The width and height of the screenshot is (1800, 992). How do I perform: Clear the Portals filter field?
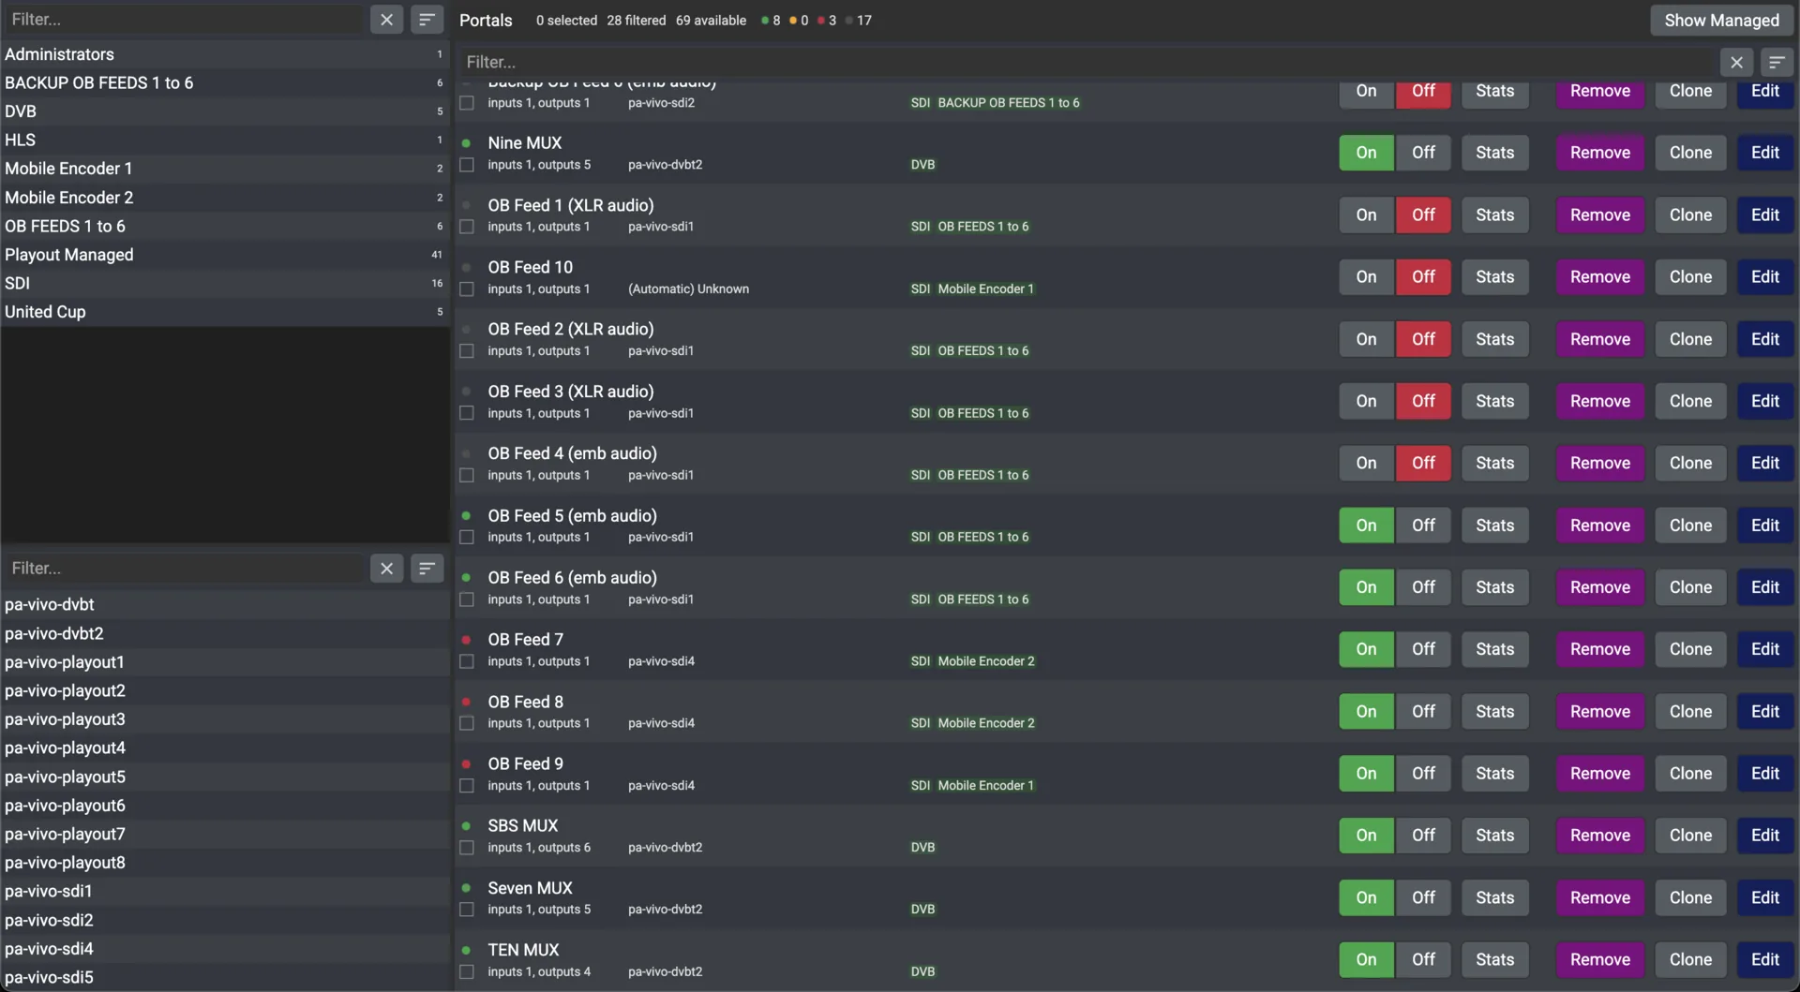pyautogui.click(x=1736, y=62)
